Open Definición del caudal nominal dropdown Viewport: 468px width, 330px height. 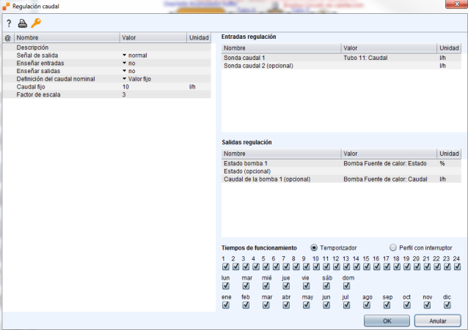125,79
